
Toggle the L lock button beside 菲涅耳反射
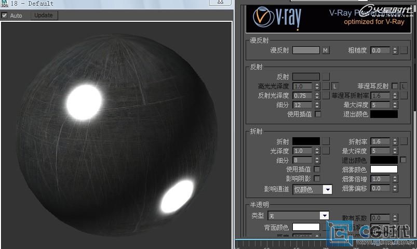[x=403, y=86]
